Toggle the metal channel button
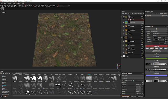Screen dimensions: 168x99 (152, 48)
